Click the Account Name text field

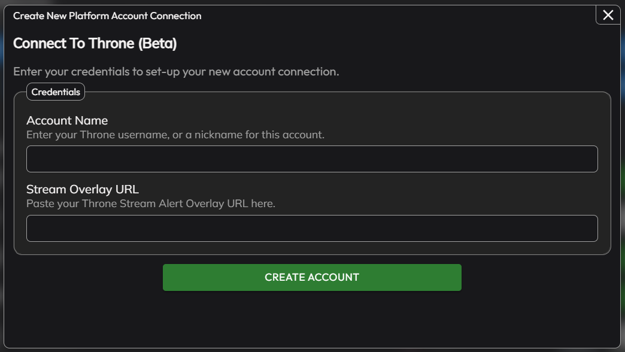click(x=312, y=159)
